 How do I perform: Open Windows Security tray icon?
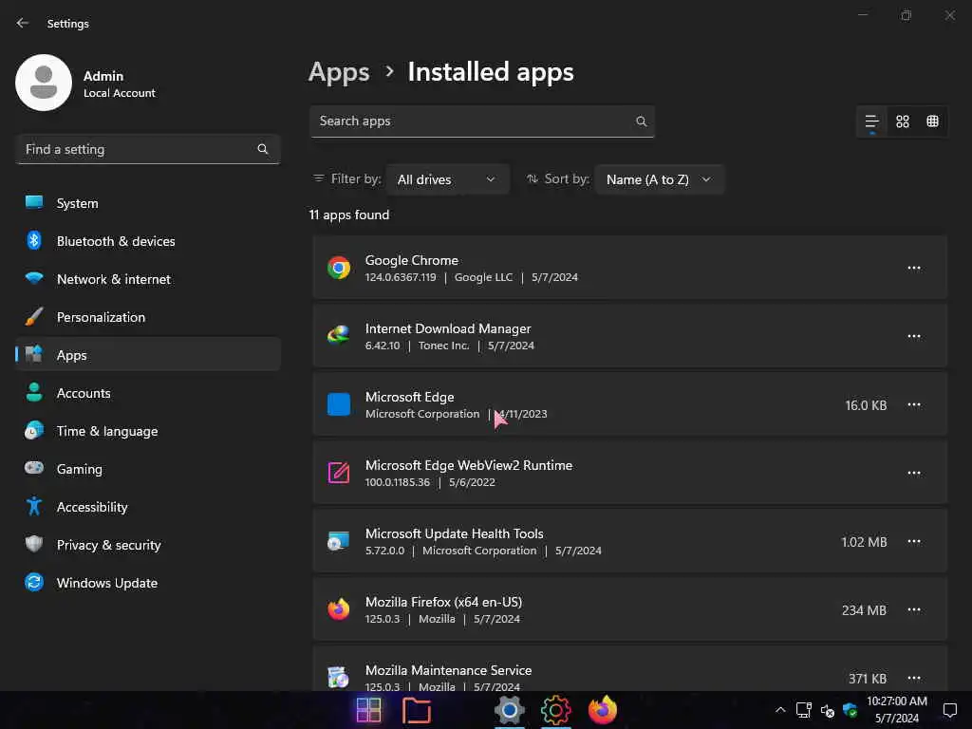850,710
